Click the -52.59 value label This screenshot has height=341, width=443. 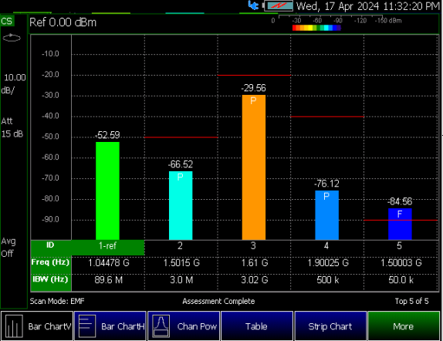click(x=107, y=135)
